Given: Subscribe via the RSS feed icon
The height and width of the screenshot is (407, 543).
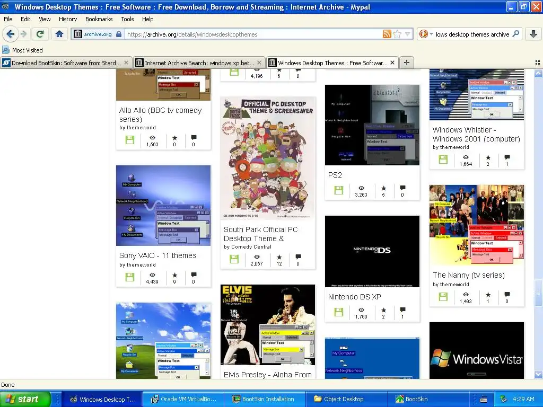Looking at the screenshot, I should tap(387, 34).
